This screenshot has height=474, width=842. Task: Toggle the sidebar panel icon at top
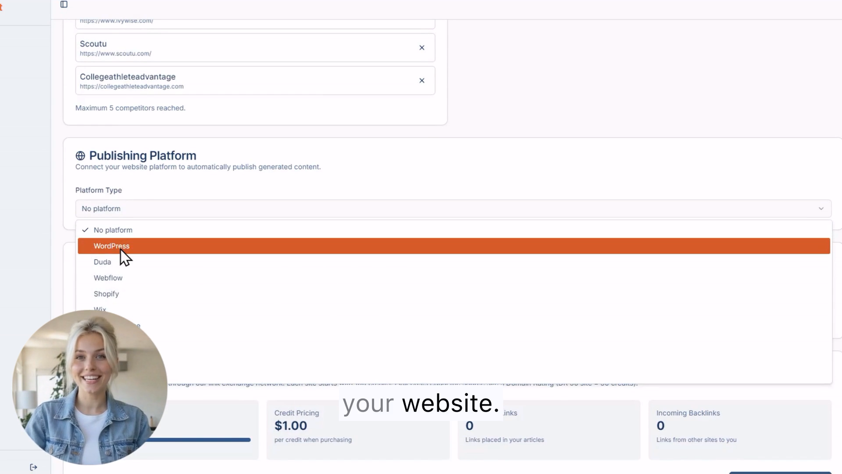pyautogui.click(x=64, y=4)
